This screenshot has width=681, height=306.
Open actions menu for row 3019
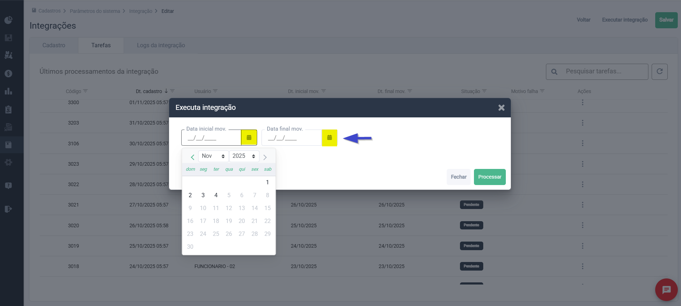(582, 246)
